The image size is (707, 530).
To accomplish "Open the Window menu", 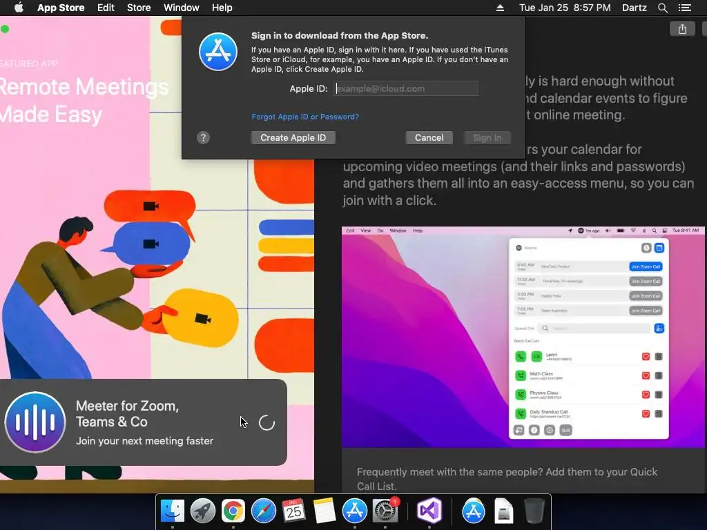I will 182,8.
